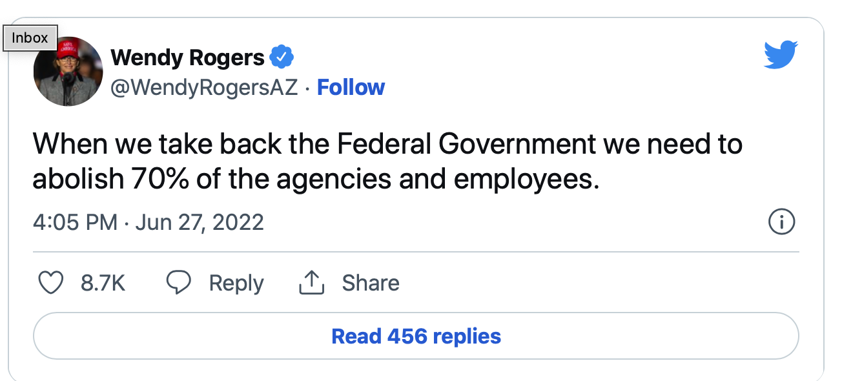The width and height of the screenshot is (842, 381).
Task: Click the 8.7K likes count
Action: [x=103, y=283]
